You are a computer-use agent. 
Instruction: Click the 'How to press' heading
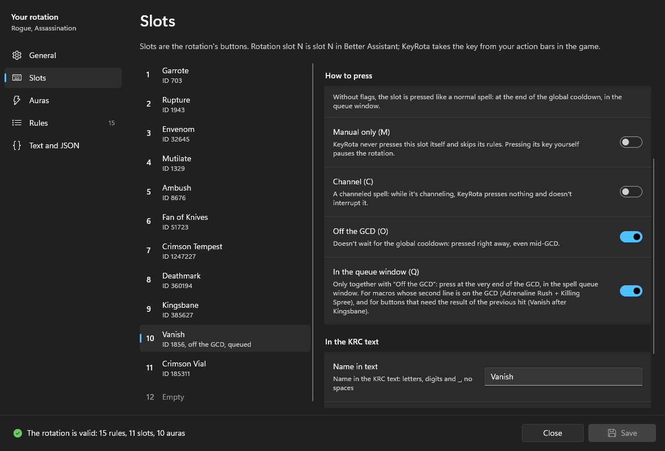click(x=349, y=76)
